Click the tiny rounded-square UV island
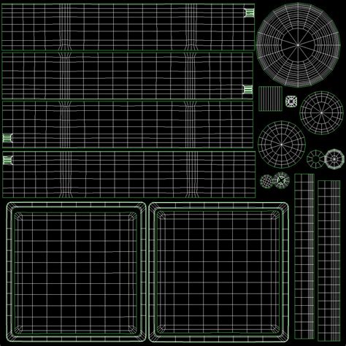Image resolution: width=346 pixels, height=346 pixels. point(291,101)
